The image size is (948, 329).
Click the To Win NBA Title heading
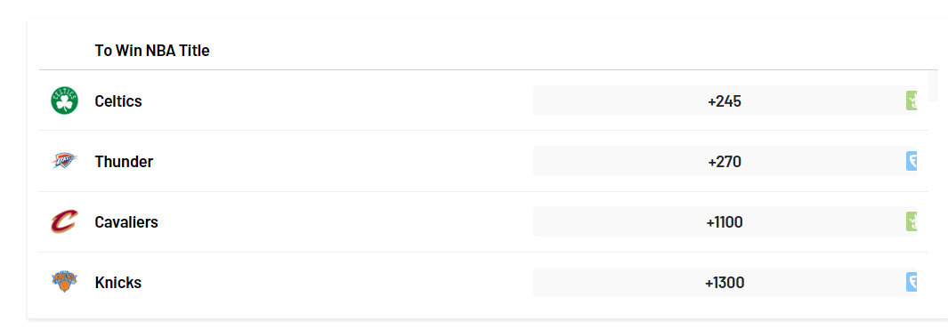(x=152, y=51)
